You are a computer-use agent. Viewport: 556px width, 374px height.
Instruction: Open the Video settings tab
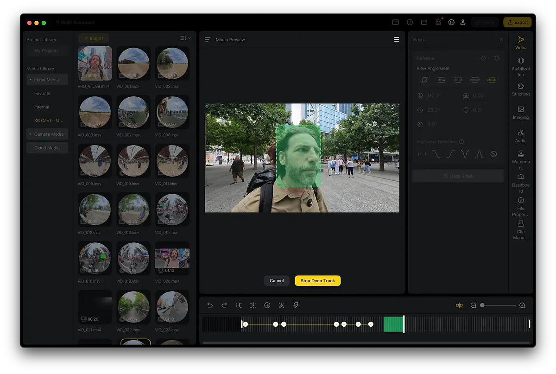click(521, 43)
